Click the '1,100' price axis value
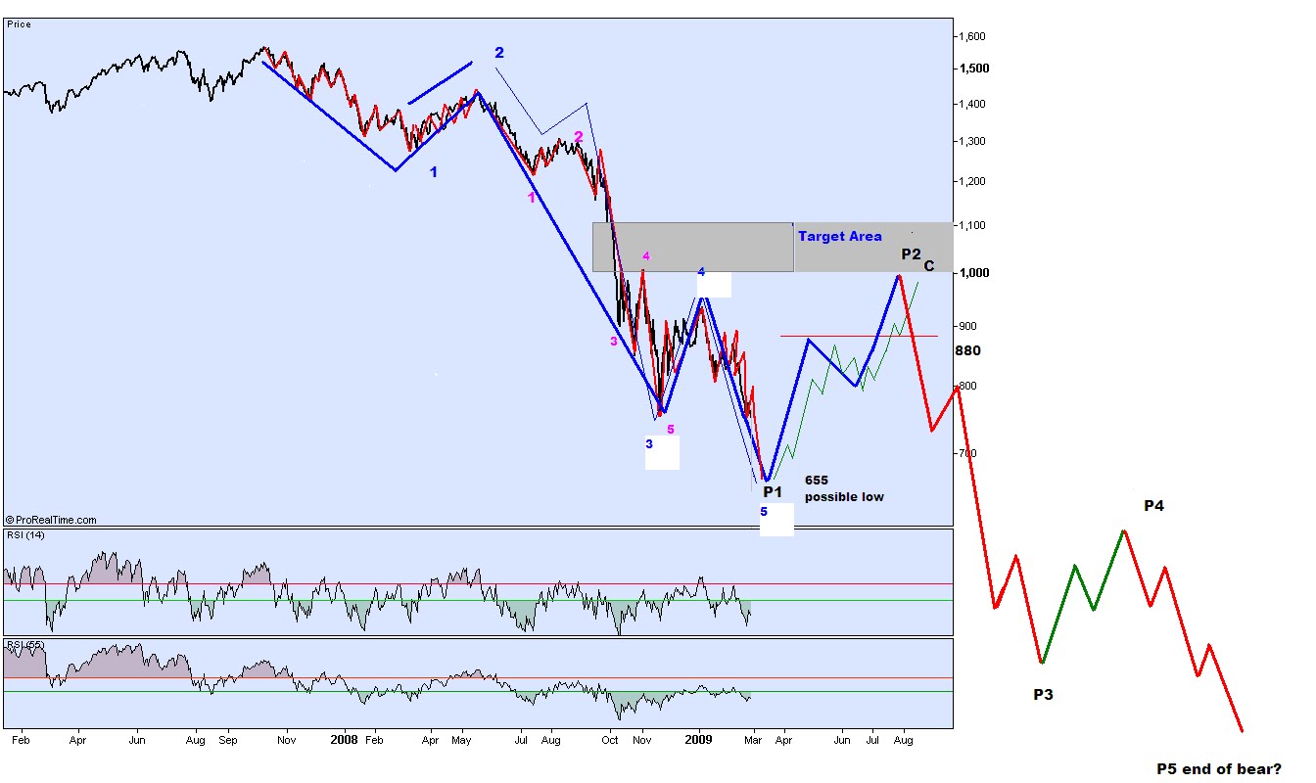 click(973, 225)
